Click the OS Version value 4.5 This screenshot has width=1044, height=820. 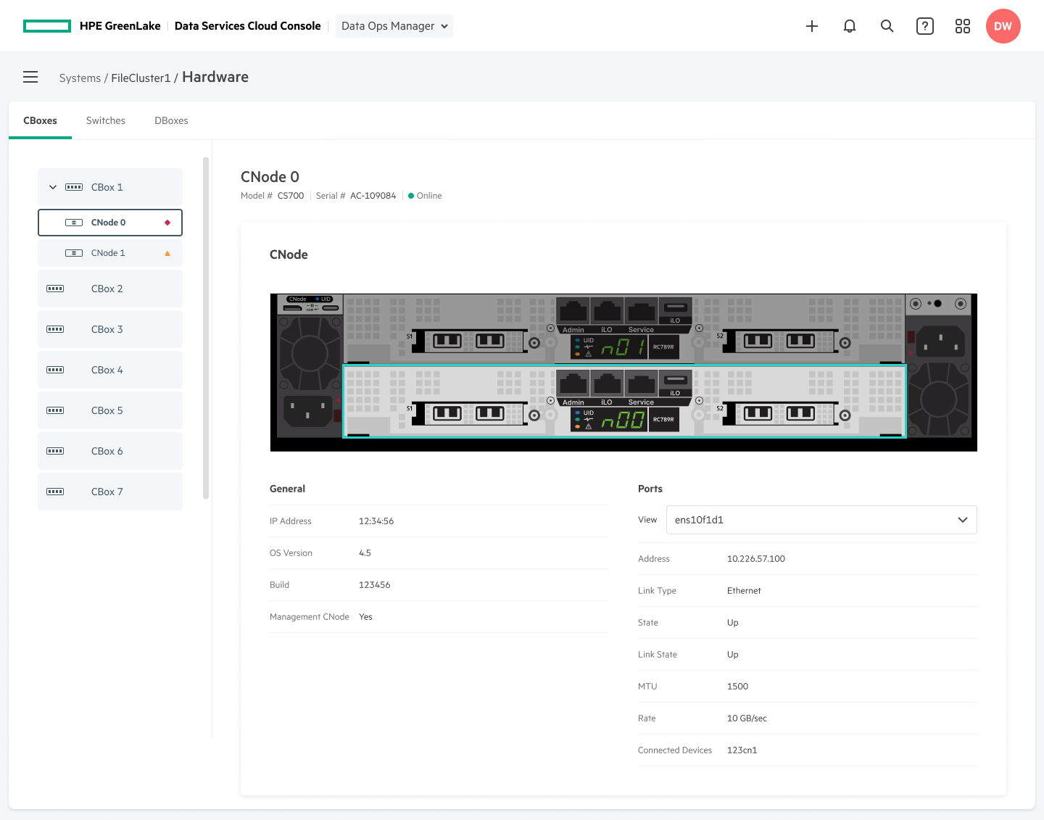tap(365, 553)
